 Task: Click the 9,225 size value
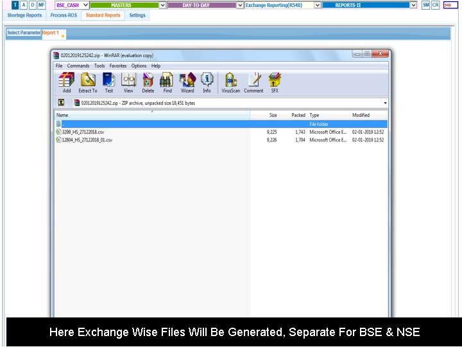tap(271, 132)
